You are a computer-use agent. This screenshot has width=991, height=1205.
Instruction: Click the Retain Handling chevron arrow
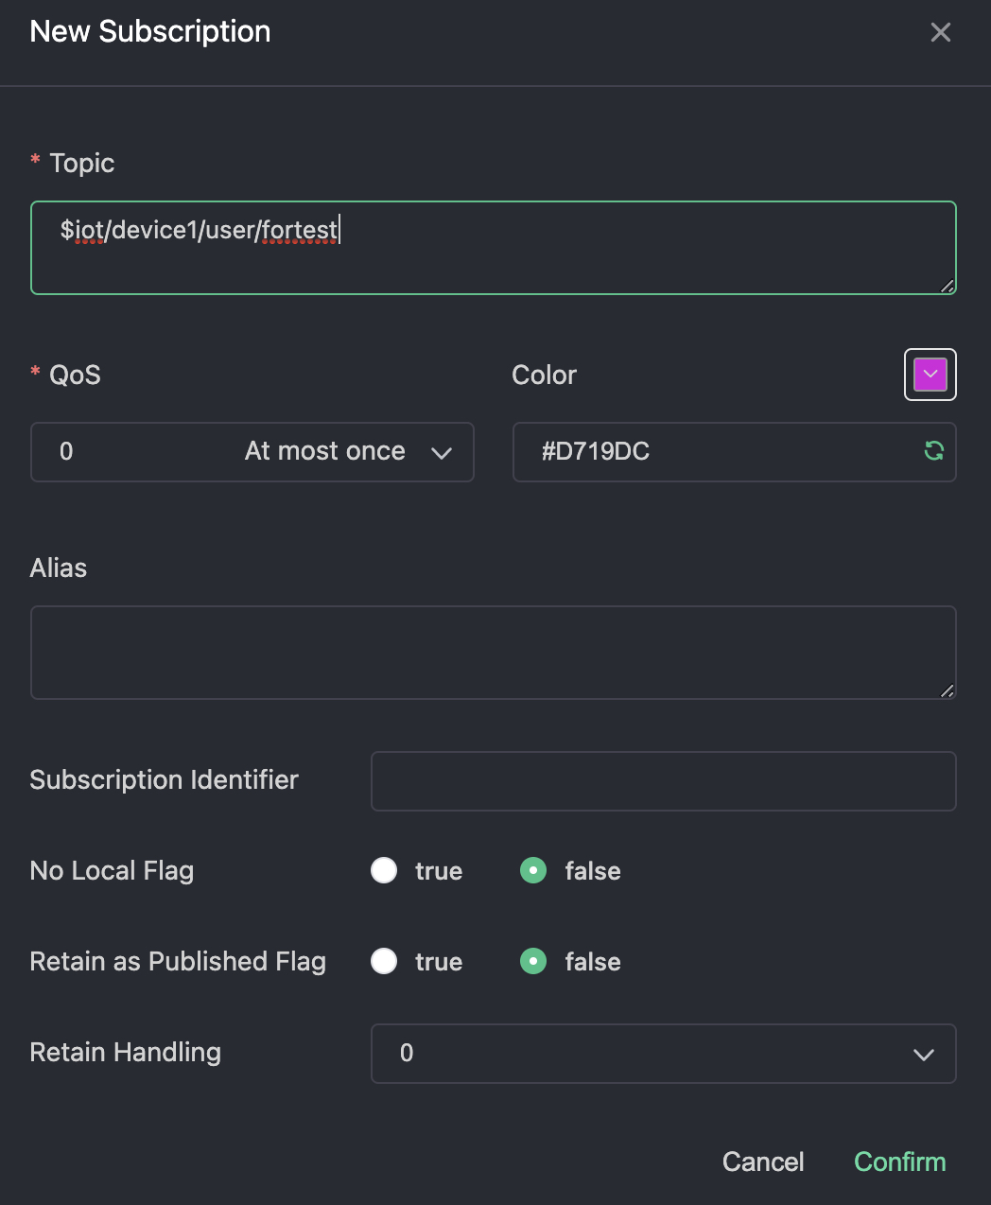923,1055
